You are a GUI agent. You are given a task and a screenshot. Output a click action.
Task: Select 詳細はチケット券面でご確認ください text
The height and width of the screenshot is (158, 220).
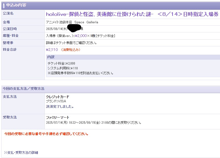pyautogui.click(x=72, y=43)
